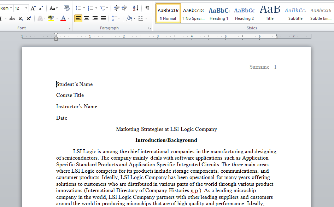Viewport: 334px width, 207px height.
Task: Apply the Subtitle style
Action: 295,13
